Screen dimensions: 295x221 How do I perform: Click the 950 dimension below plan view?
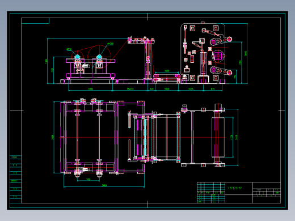88,179
